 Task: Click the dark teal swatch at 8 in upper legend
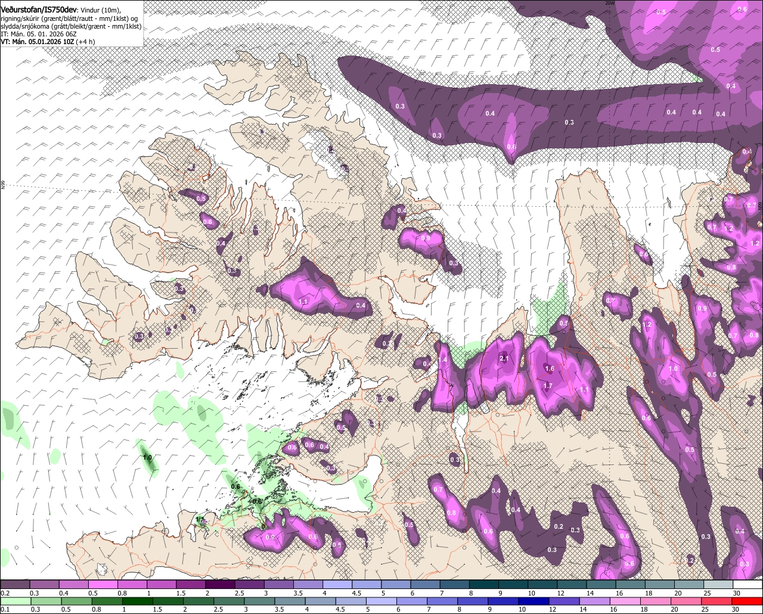484,584
